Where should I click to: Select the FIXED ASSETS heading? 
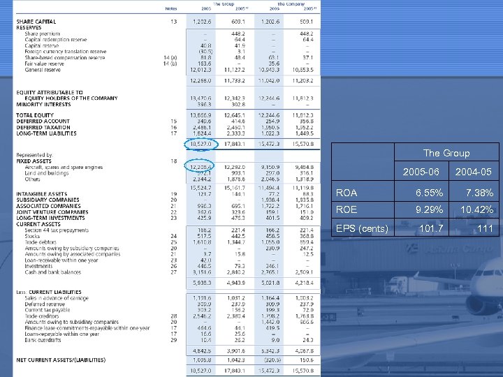click(34, 161)
